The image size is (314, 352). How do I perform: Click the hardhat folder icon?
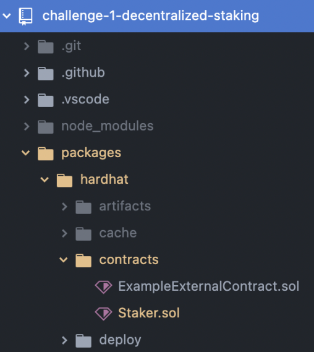click(65, 180)
